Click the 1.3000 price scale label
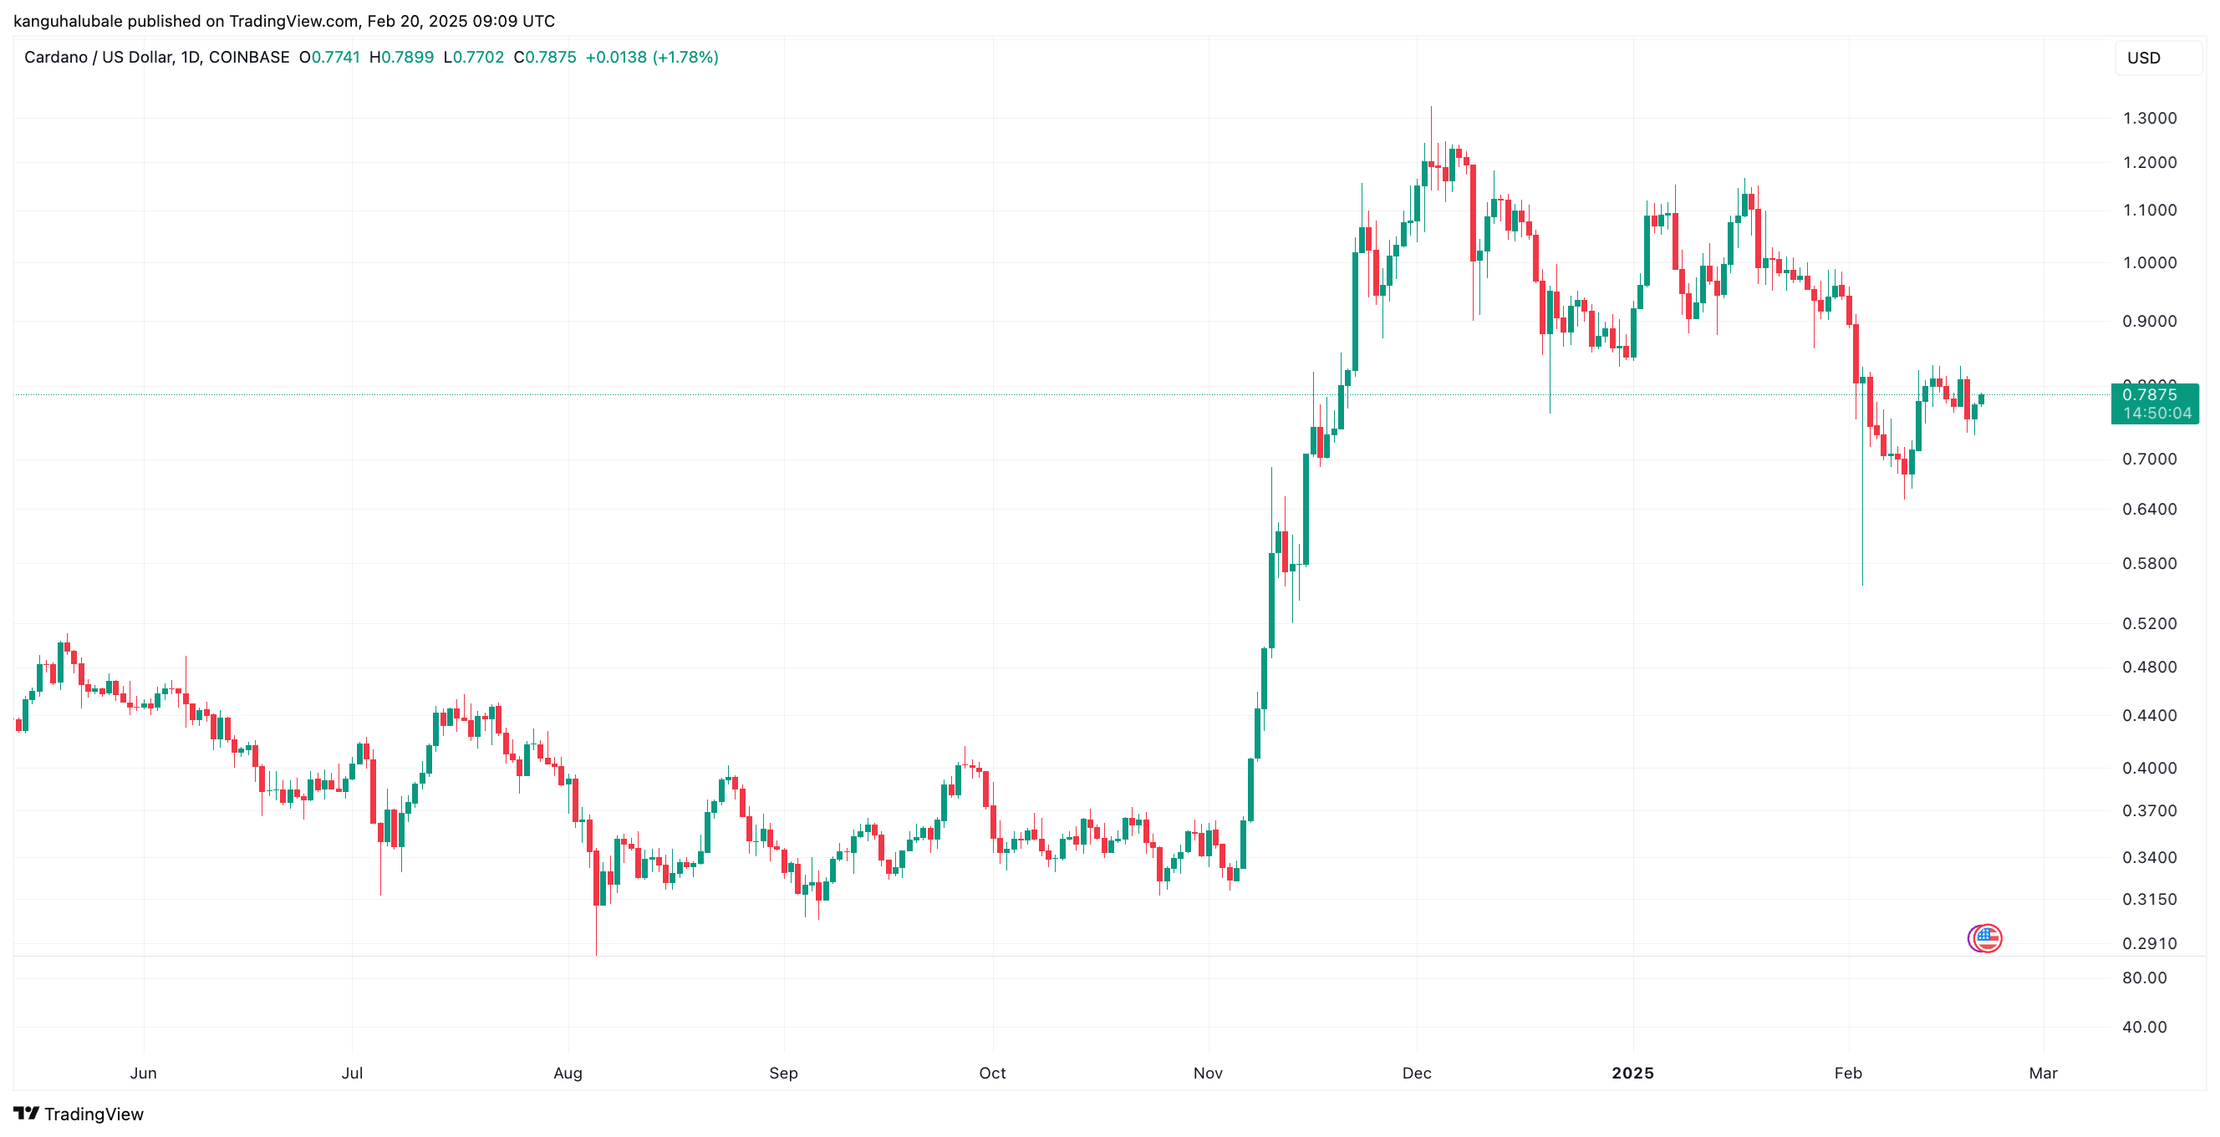Viewport: 2220px width, 1137px height. [x=2149, y=118]
